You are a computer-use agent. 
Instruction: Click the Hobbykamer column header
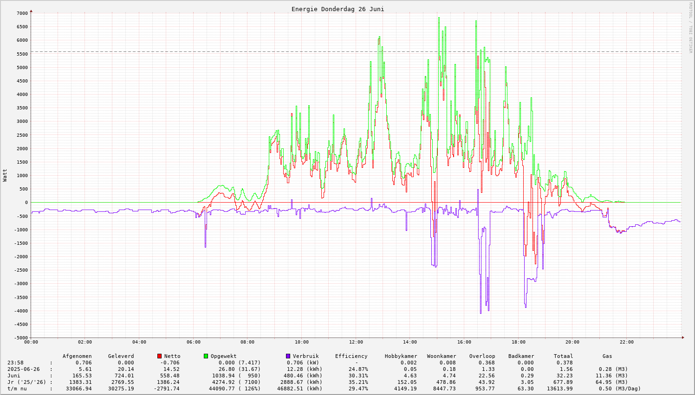(401, 356)
